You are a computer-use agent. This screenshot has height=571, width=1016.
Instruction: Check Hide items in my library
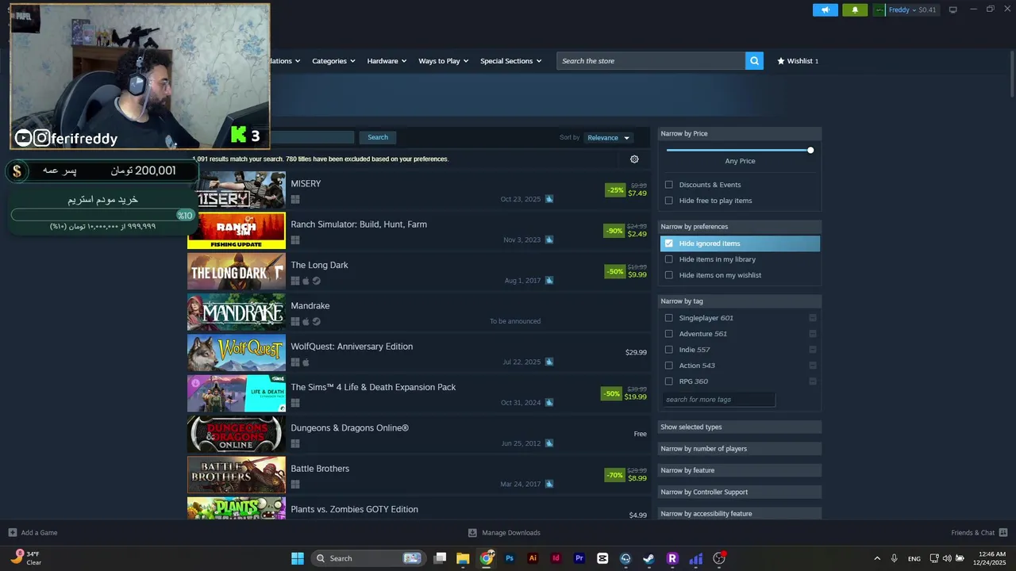coord(668,259)
